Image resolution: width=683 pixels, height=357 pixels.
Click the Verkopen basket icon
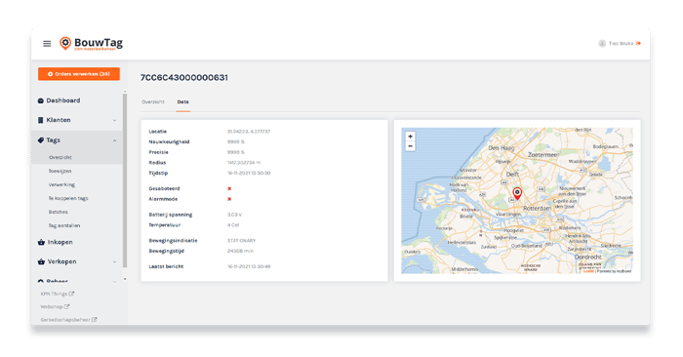tap(41, 261)
